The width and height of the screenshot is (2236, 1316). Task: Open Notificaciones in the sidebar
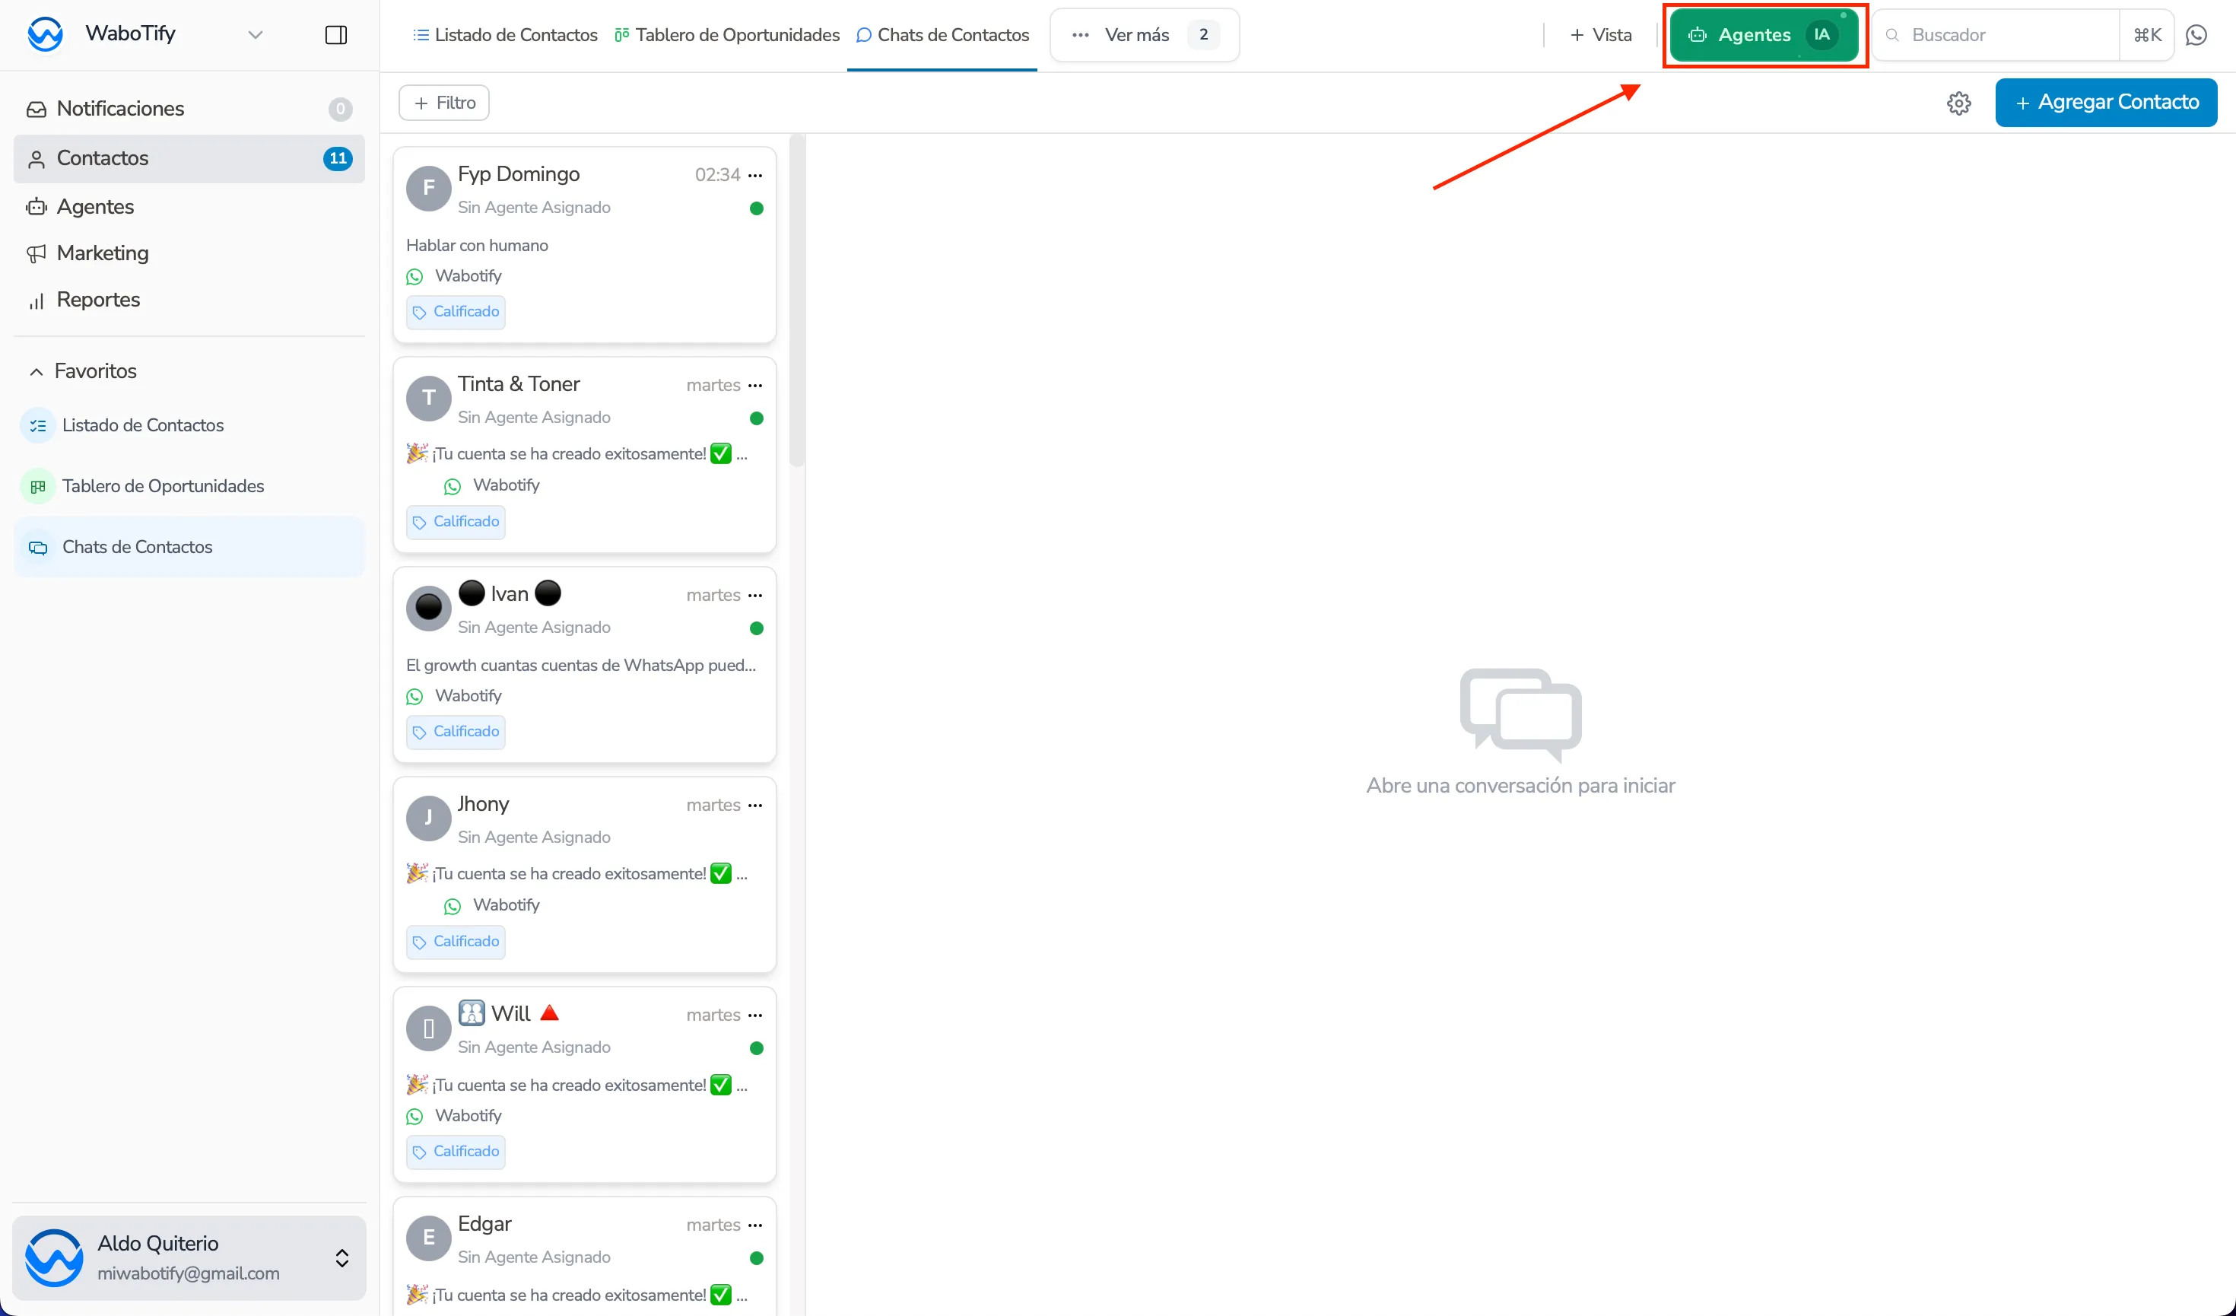(x=120, y=108)
